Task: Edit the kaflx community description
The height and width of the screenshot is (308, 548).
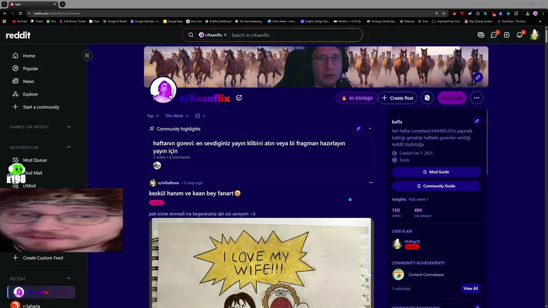Action: 477,121
